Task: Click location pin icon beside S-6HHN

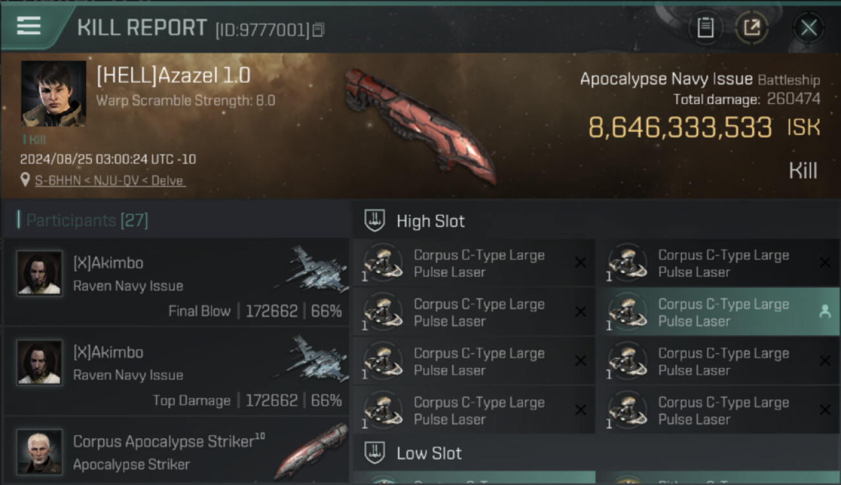Action: tap(25, 180)
